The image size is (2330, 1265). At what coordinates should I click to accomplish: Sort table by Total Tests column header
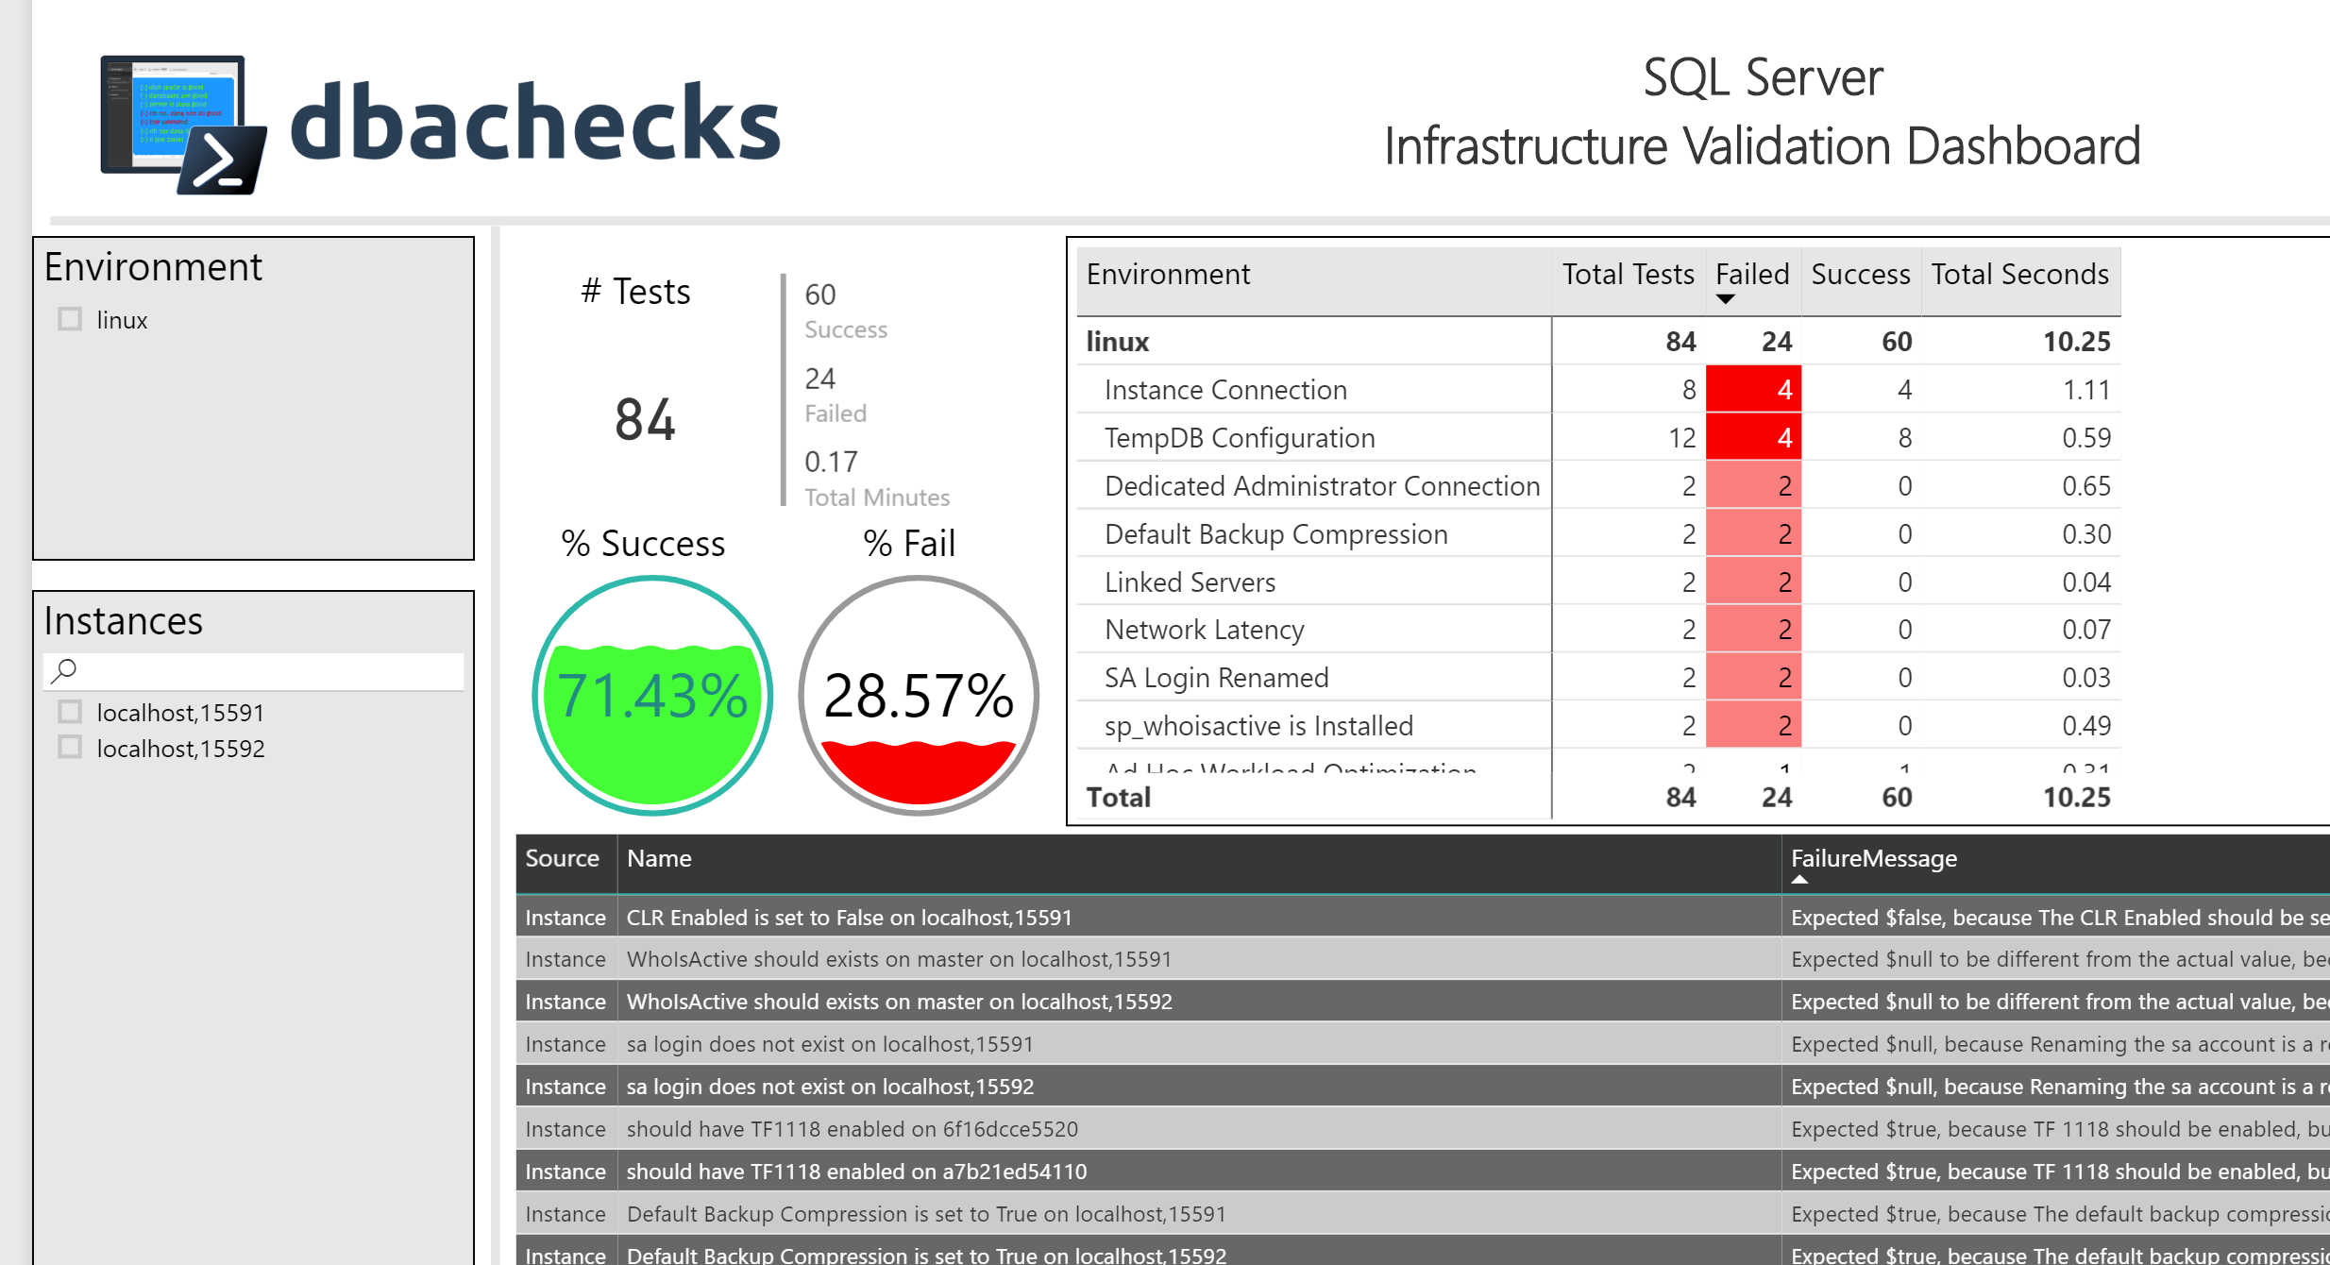coord(1627,274)
